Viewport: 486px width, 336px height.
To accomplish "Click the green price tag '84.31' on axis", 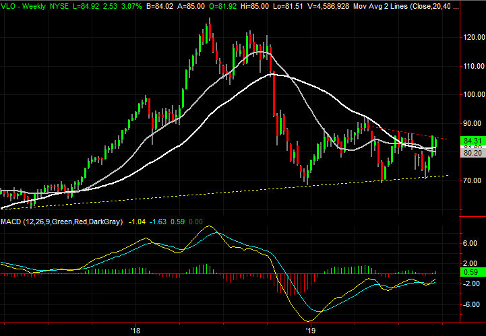I will coord(473,141).
